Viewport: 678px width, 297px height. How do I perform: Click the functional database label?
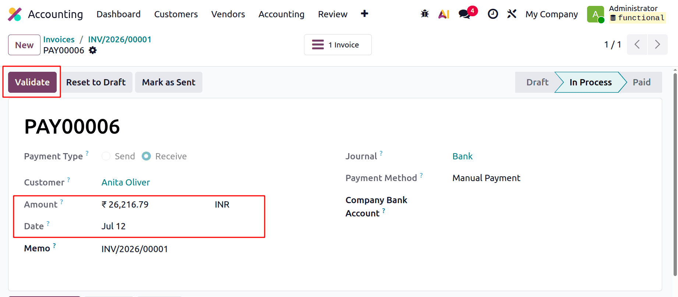(637, 18)
